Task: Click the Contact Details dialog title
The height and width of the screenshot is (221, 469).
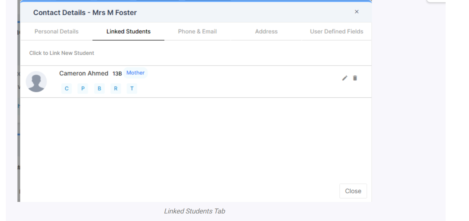Action: point(85,12)
